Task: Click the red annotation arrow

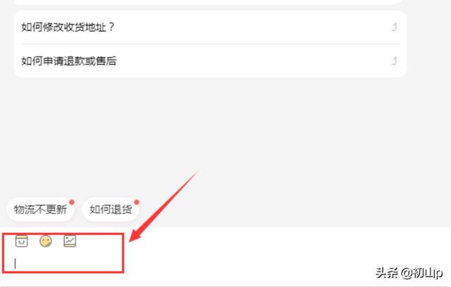Action: [x=164, y=206]
